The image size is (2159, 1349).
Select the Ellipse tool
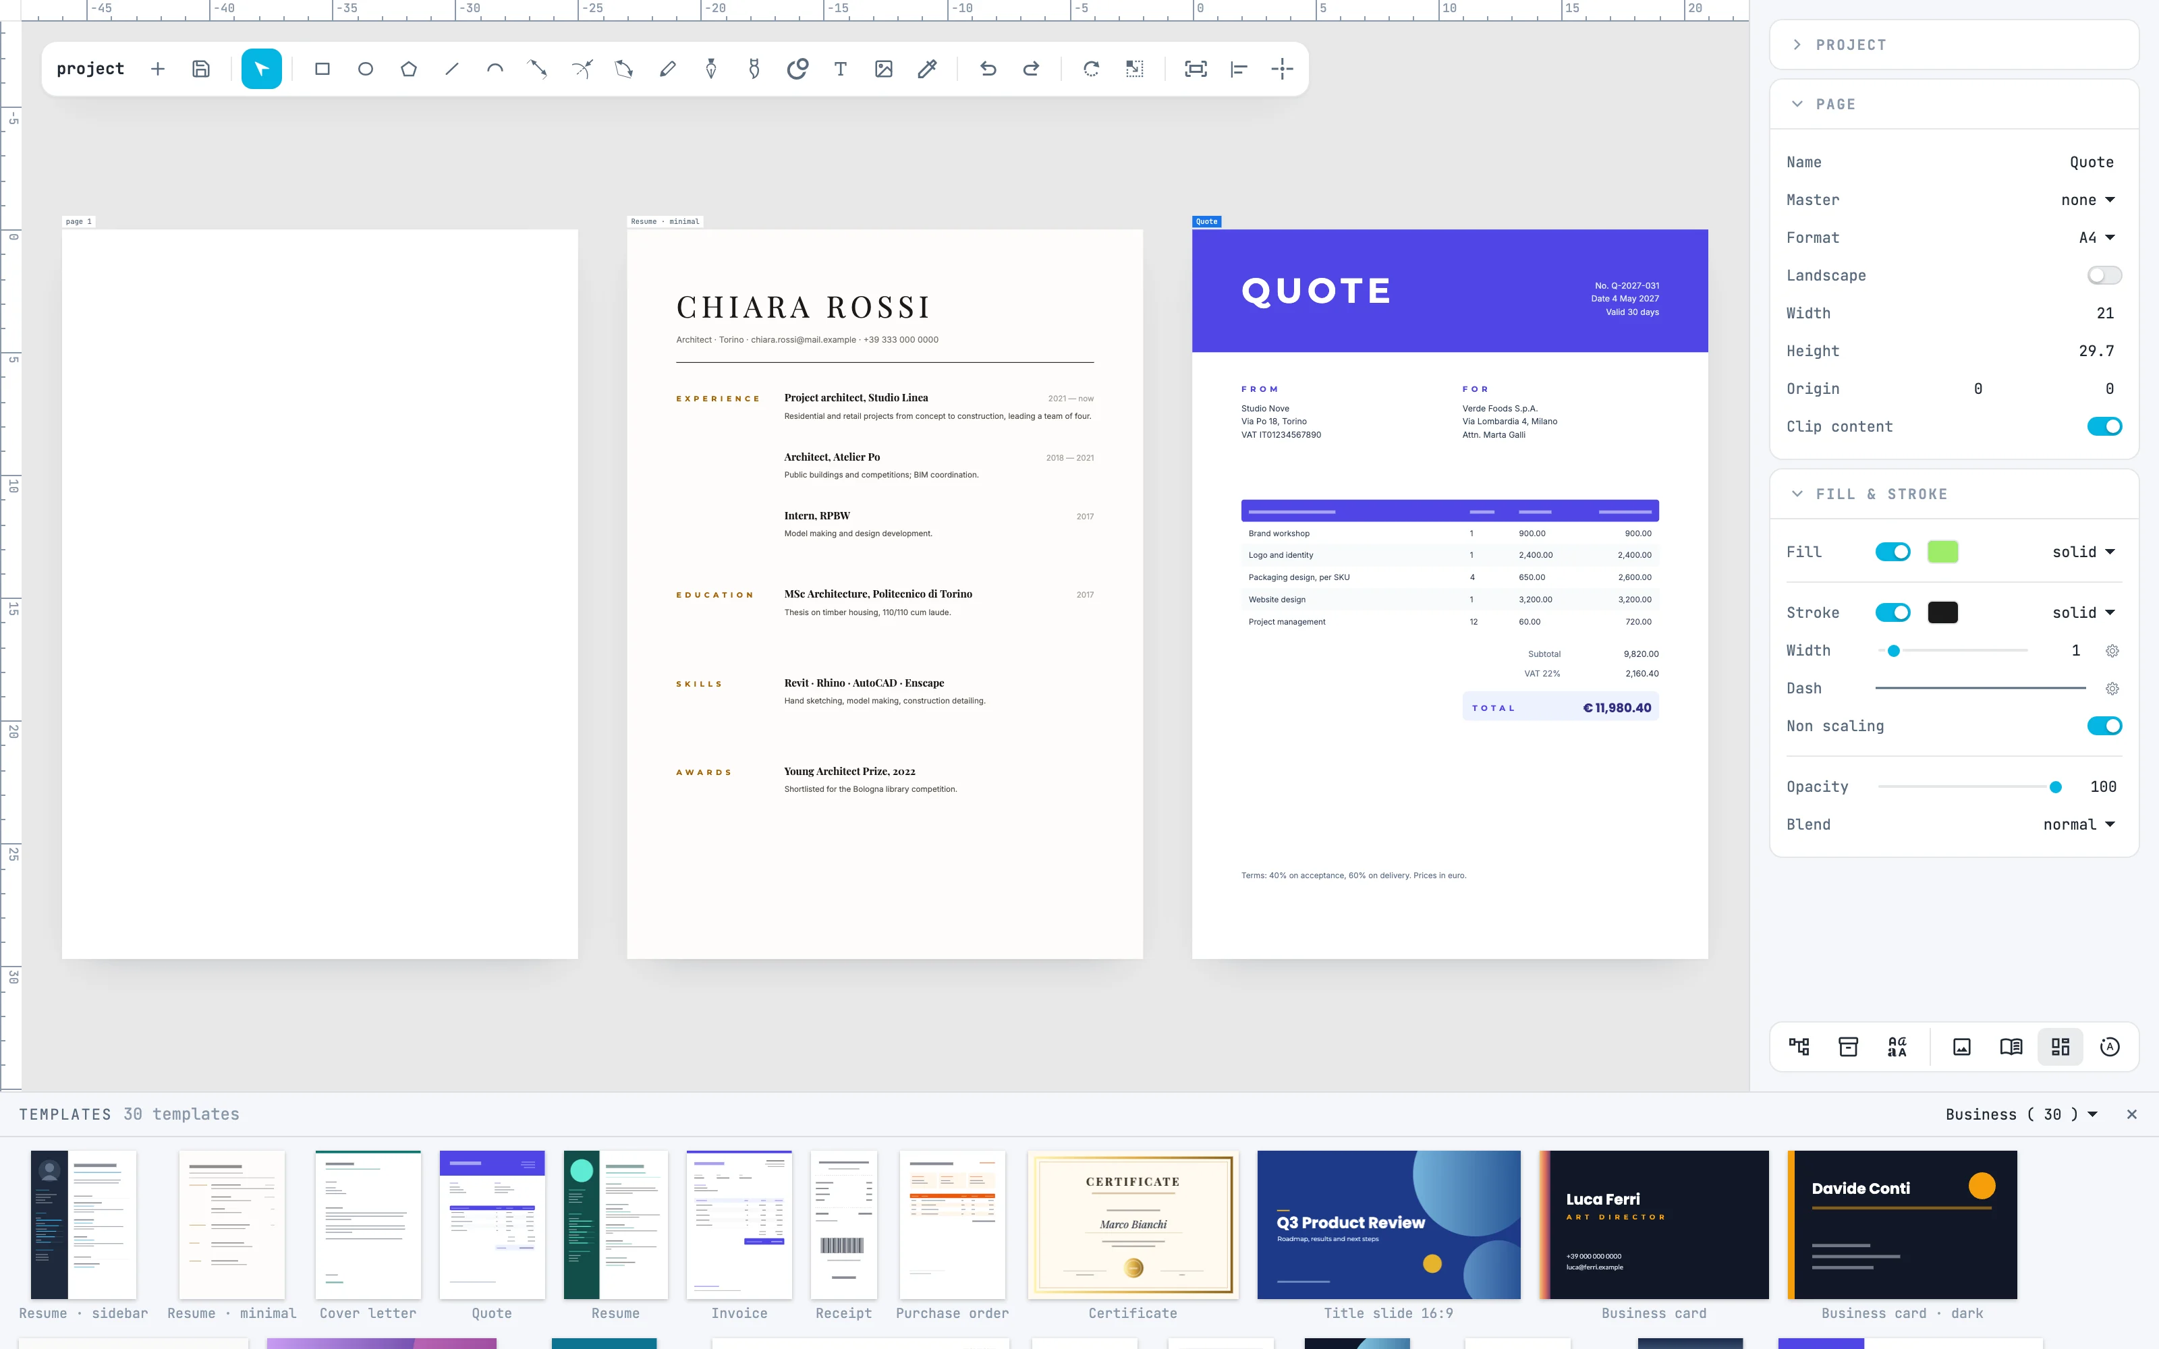pyautogui.click(x=366, y=69)
